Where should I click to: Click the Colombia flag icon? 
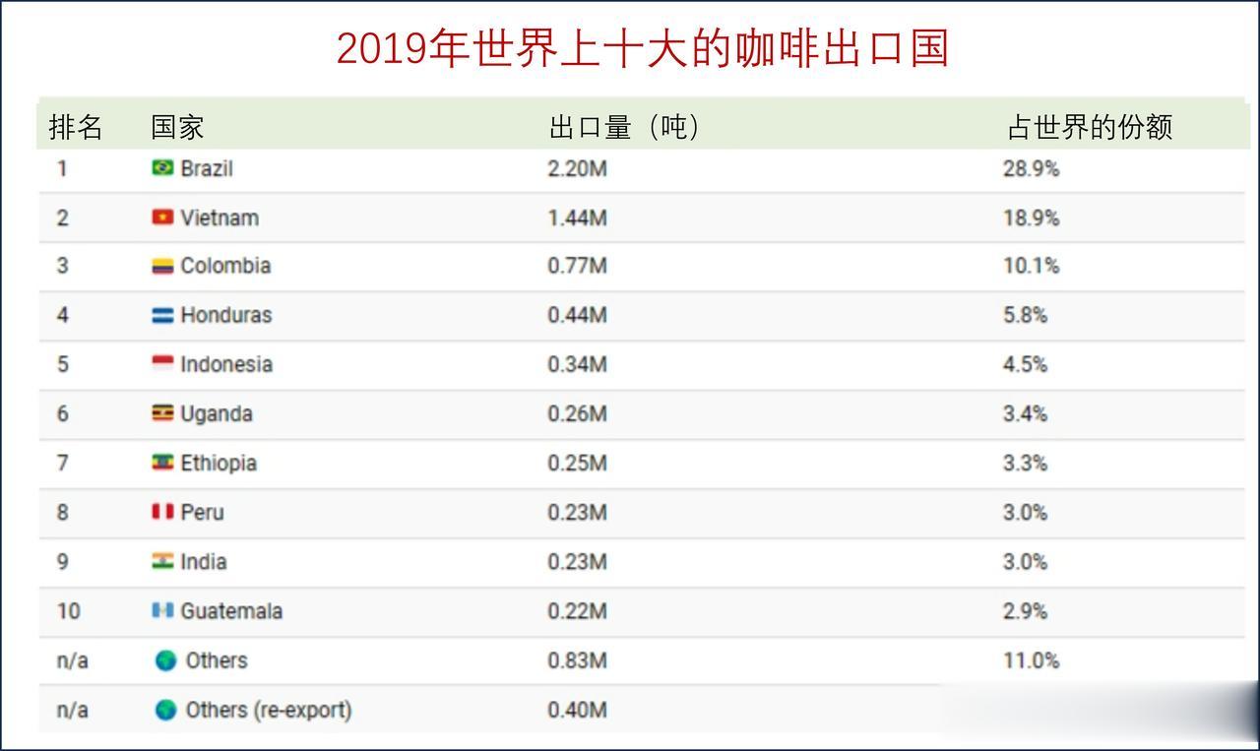click(162, 266)
